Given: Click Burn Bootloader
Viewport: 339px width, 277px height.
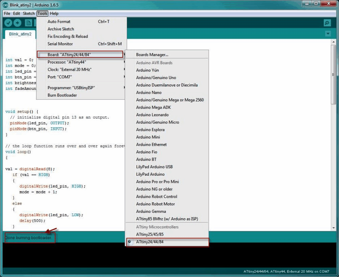Looking at the screenshot, I should click(81, 95).
